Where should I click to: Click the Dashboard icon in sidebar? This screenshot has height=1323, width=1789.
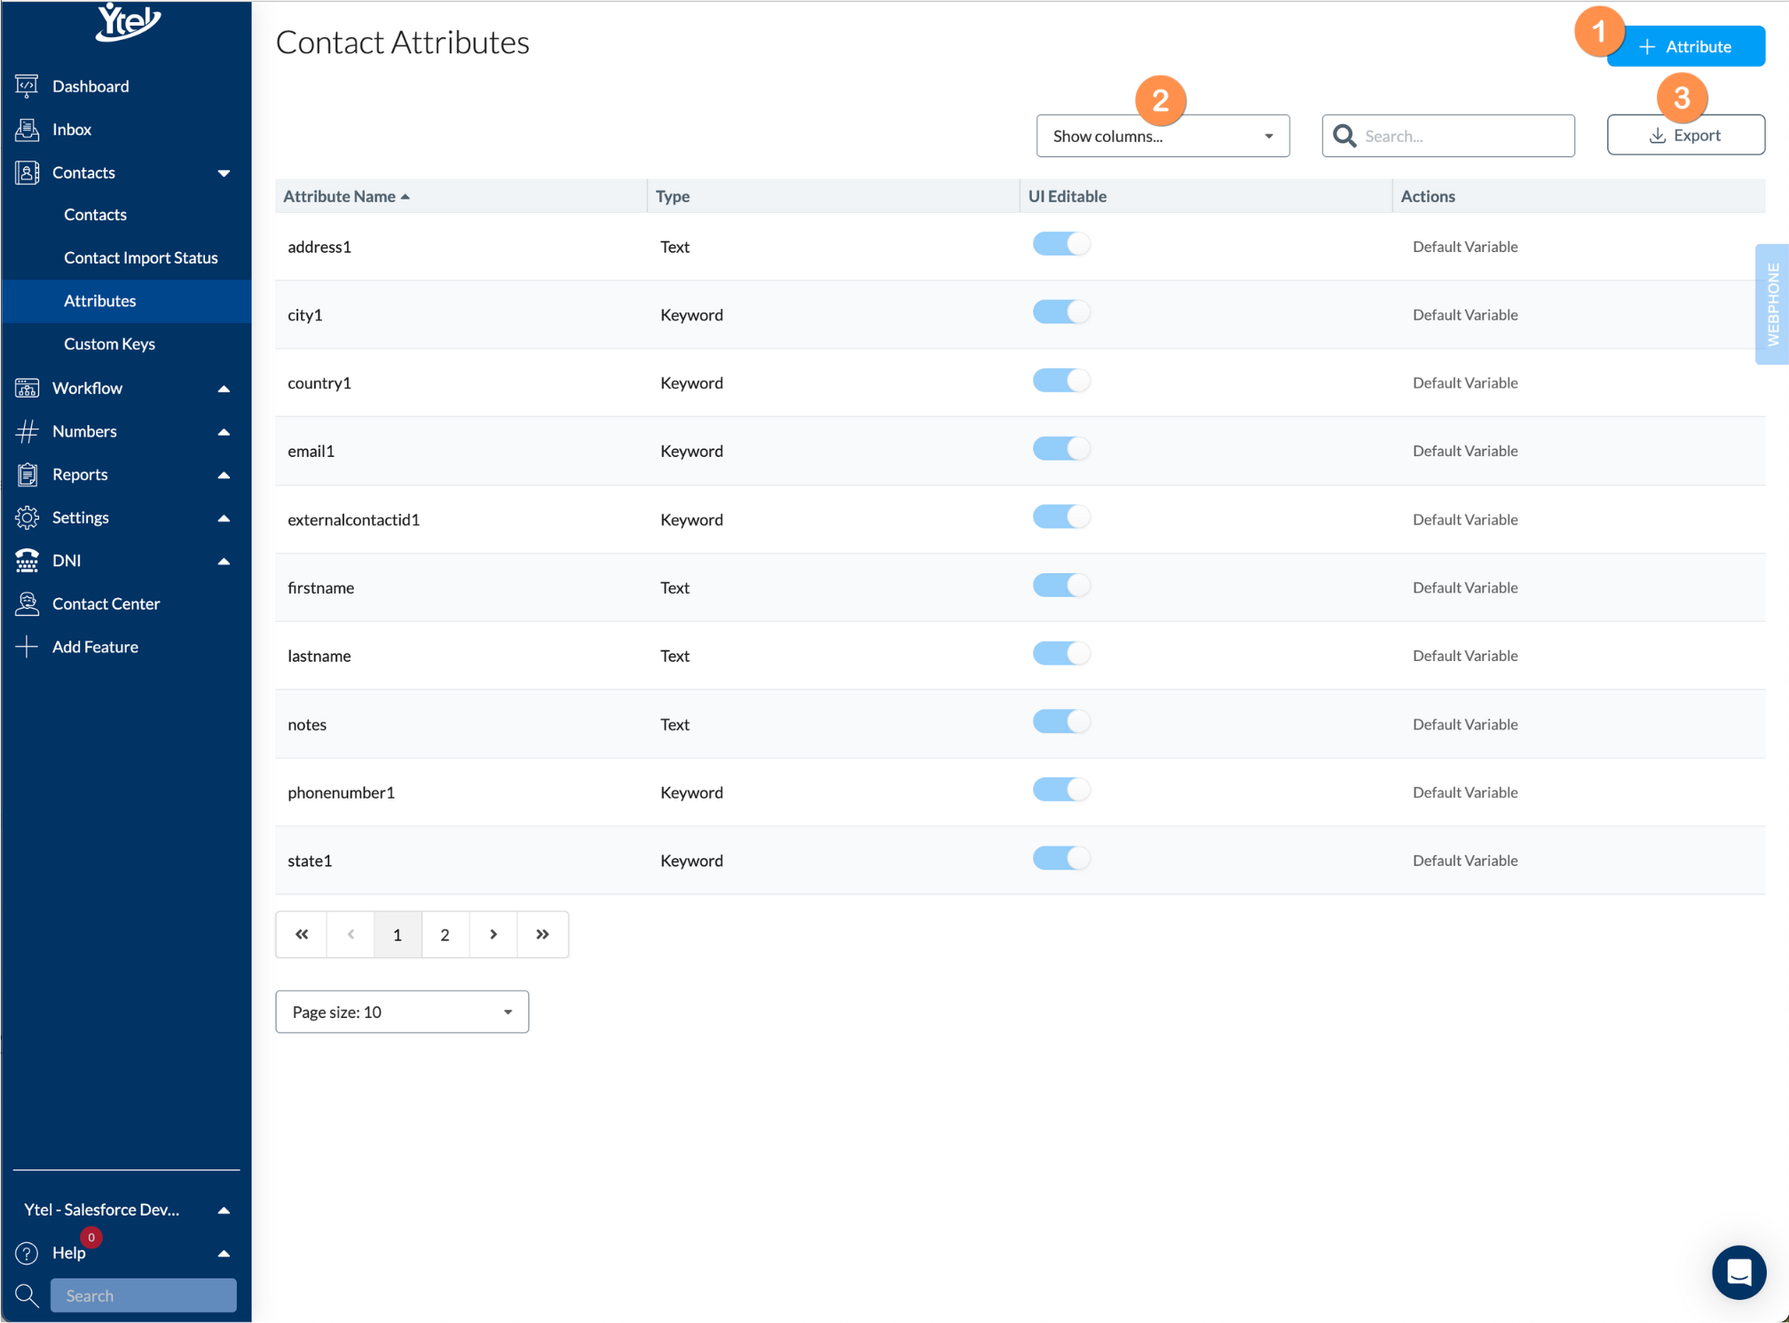[27, 86]
